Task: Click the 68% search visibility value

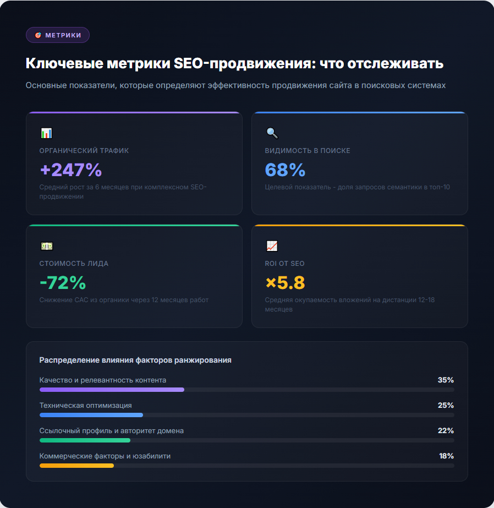Action: coord(285,170)
